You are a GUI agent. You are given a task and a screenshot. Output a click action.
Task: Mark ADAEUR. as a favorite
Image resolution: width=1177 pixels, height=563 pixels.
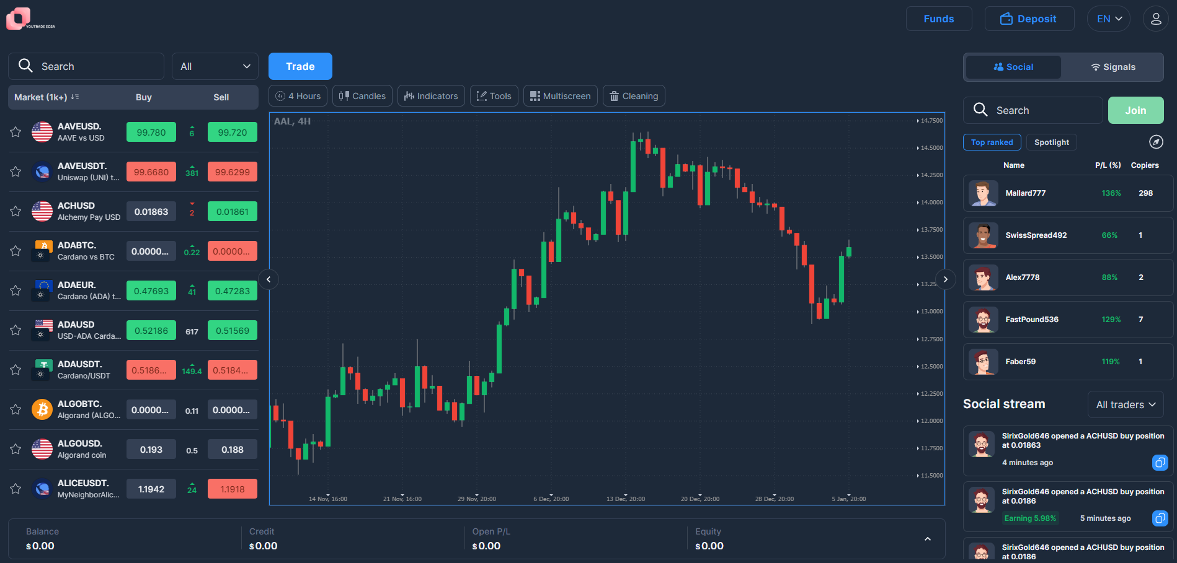(16, 290)
